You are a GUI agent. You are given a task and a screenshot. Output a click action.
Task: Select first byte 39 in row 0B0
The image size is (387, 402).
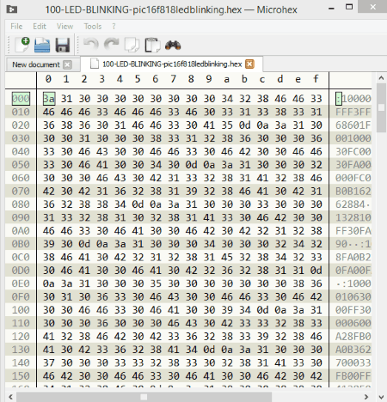click(x=49, y=244)
